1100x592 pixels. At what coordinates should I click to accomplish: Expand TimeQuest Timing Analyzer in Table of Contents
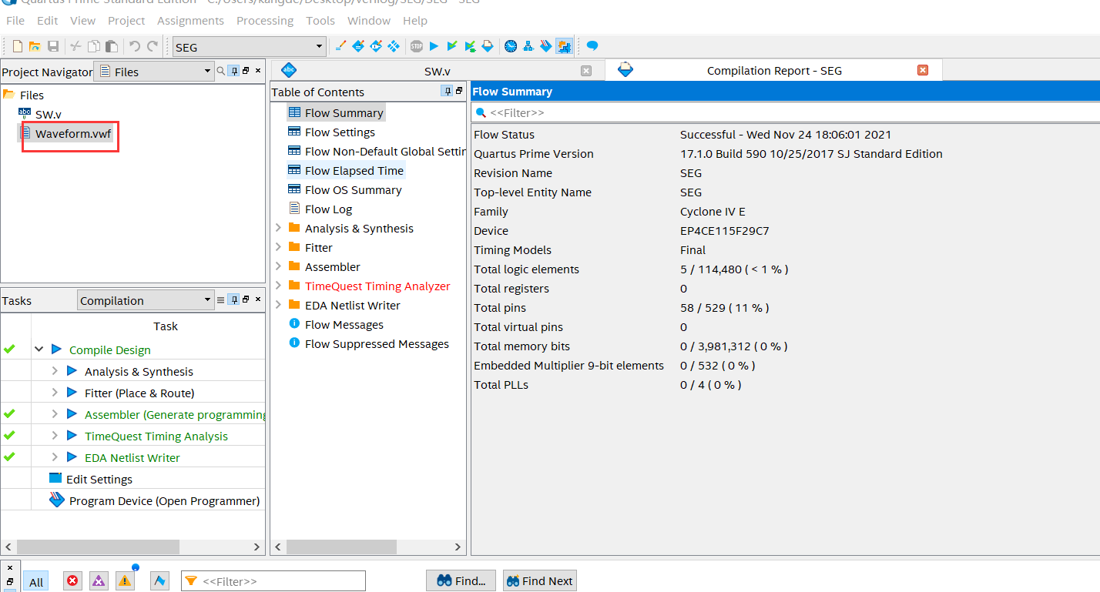(x=278, y=286)
